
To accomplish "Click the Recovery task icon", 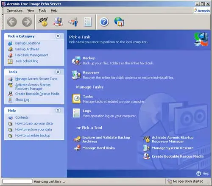I will [x=76, y=75].
